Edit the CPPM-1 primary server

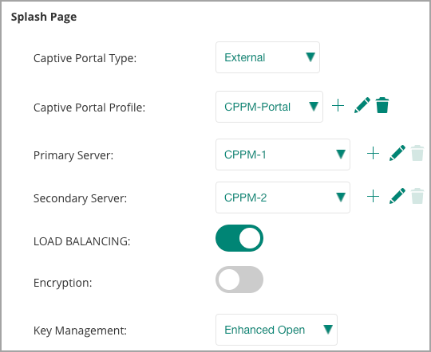[397, 153]
